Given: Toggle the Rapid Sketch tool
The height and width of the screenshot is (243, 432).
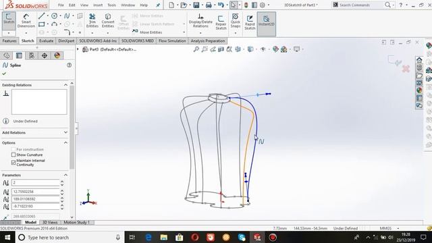Looking at the screenshot, I should pyautogui.click(x=250, y=22).
